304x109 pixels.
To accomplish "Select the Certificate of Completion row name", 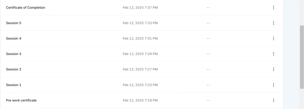I will tap(26, 8).
